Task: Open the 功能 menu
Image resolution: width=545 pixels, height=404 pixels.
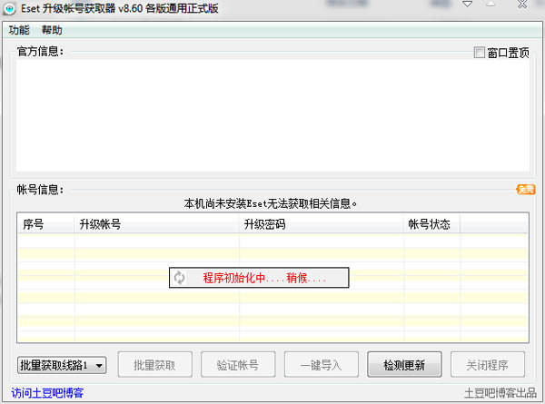Action: pos(19,30)
